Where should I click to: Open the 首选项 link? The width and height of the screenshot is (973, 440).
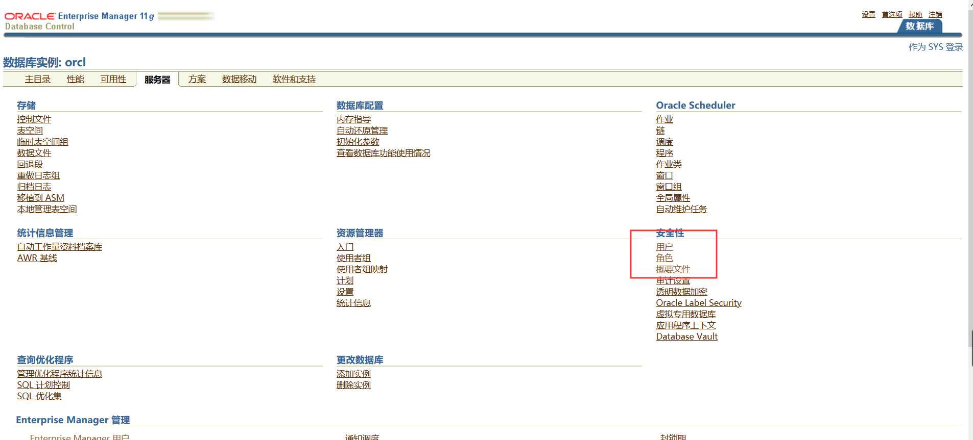click(892, 14)
